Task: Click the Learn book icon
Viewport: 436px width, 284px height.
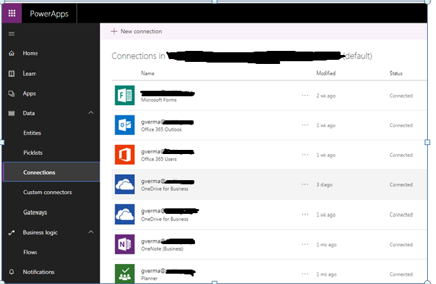Action: pos(12,74)
